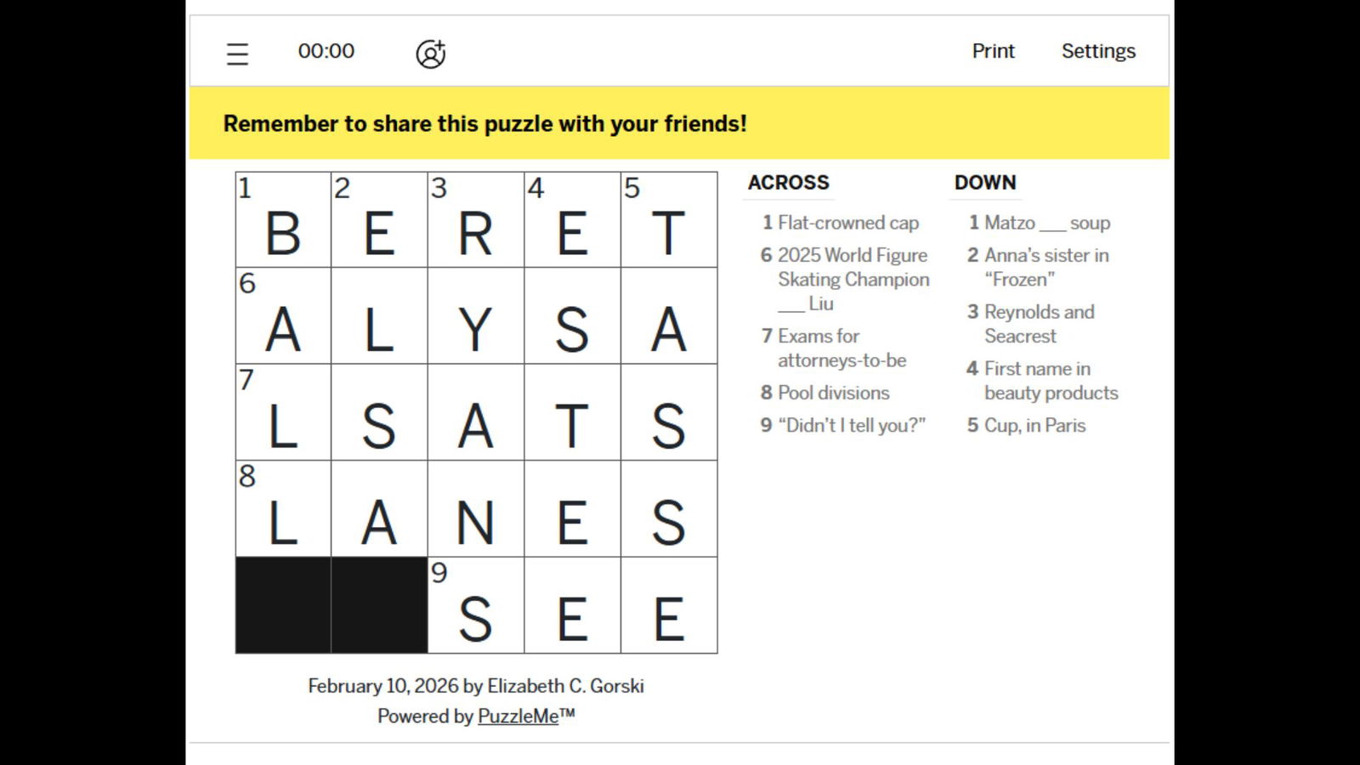
Task: Click the grid cell numbered 1 containing B
Action: [x=283, y=220]
